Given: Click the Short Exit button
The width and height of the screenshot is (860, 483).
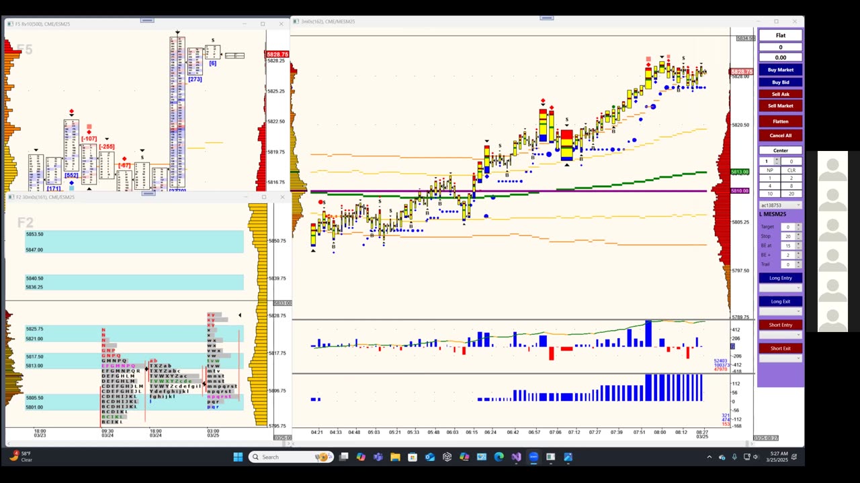Looking at the screenshot, I should pos(781,348).
